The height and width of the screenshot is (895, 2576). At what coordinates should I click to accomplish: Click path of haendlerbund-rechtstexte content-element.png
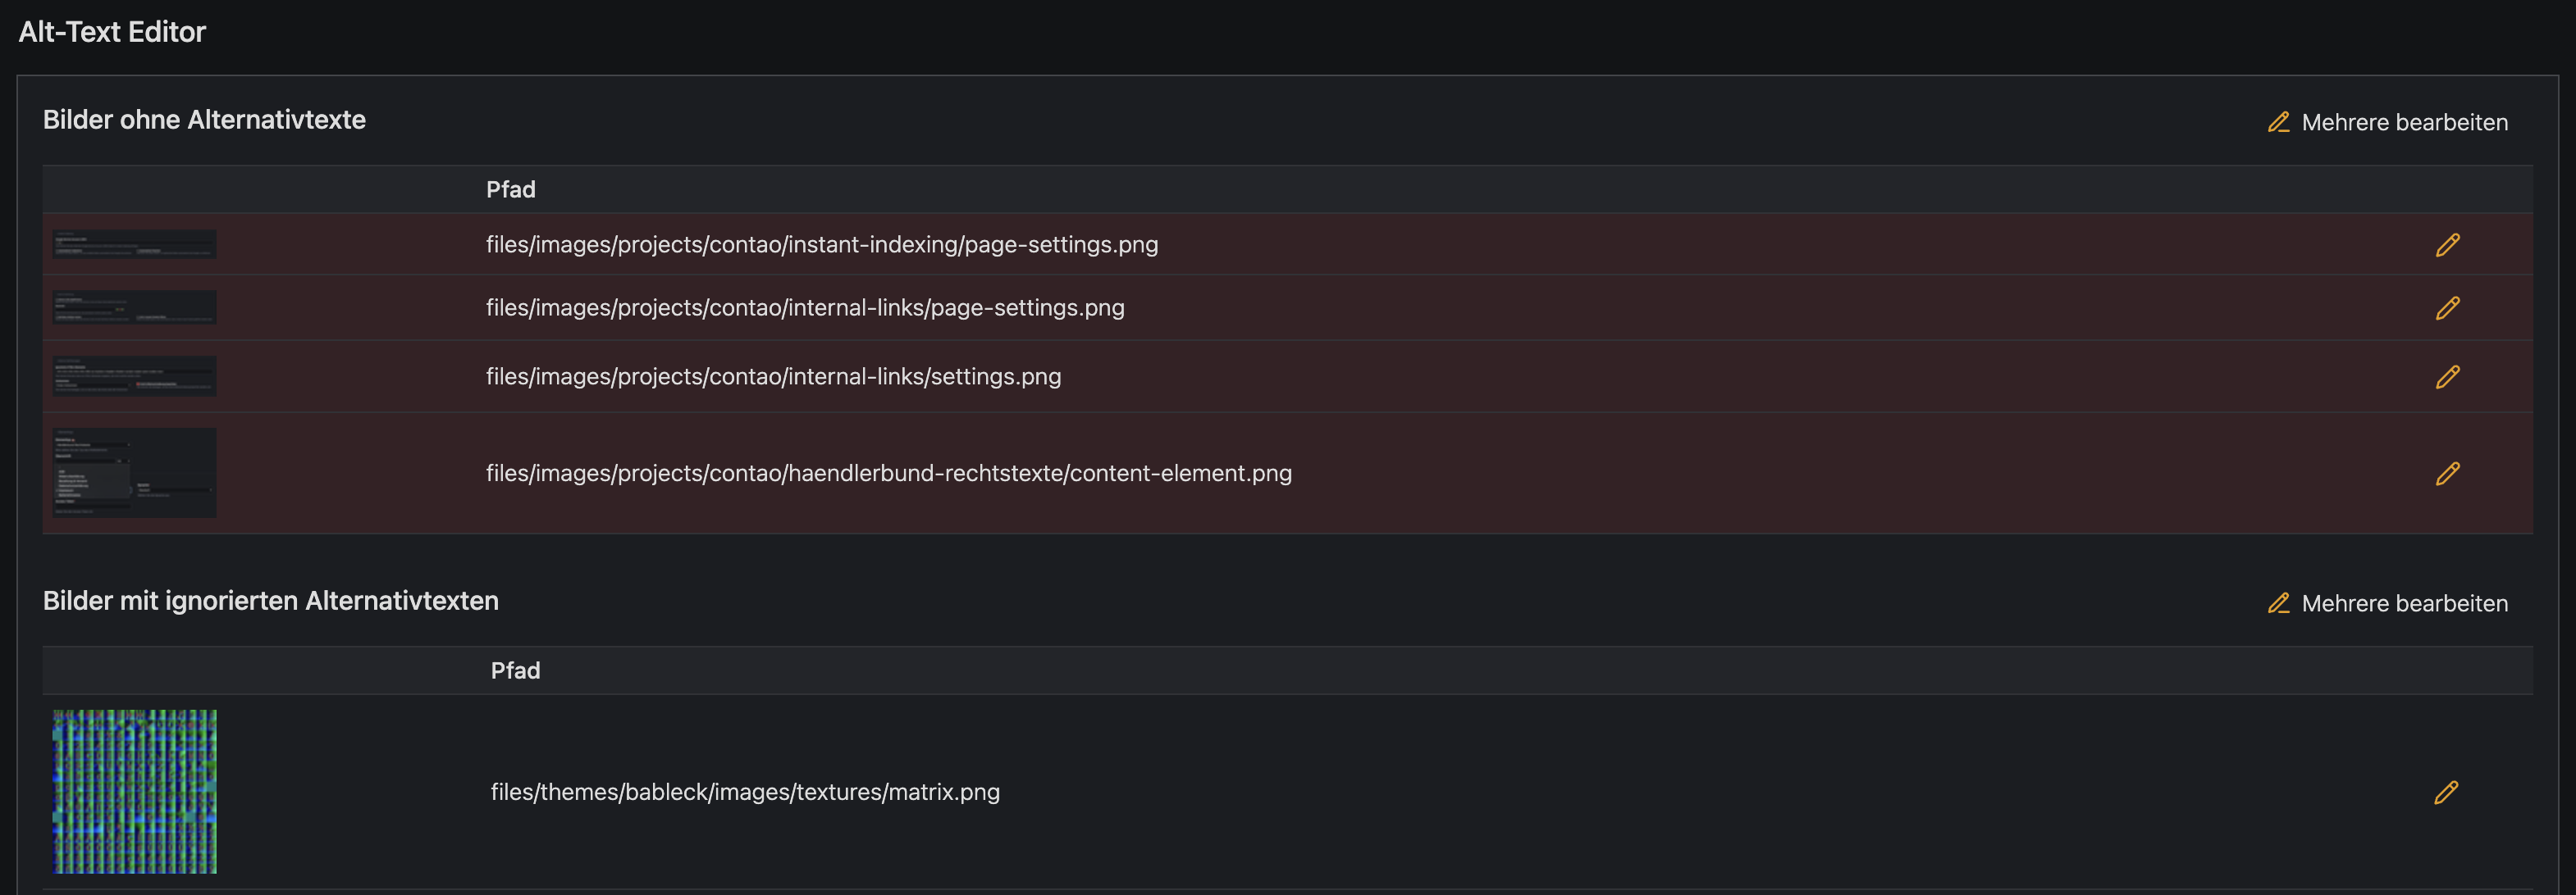(x=888, y=474)
